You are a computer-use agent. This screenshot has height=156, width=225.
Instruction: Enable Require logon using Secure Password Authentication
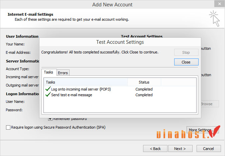pos(8,127)
